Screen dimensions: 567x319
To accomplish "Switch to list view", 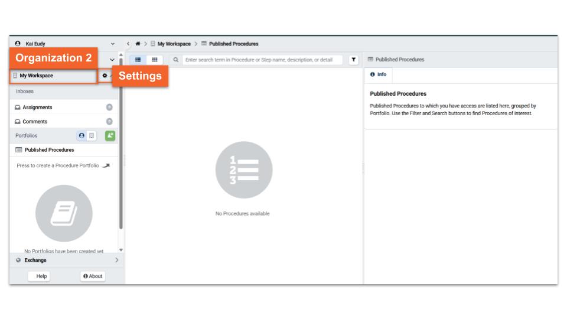I will [x=138, y=60].
